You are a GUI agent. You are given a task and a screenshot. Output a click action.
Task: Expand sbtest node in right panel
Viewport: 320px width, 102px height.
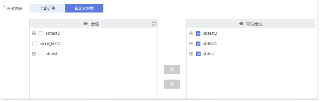(x=191, y=54)
